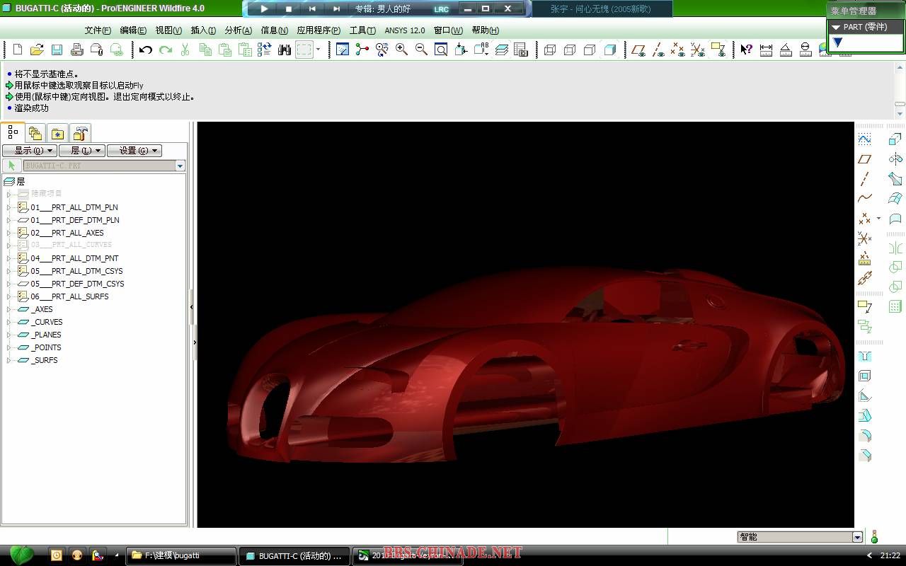906x566 pixels.
Task: Switch to shaded display mode
Action: coord(609,50)
